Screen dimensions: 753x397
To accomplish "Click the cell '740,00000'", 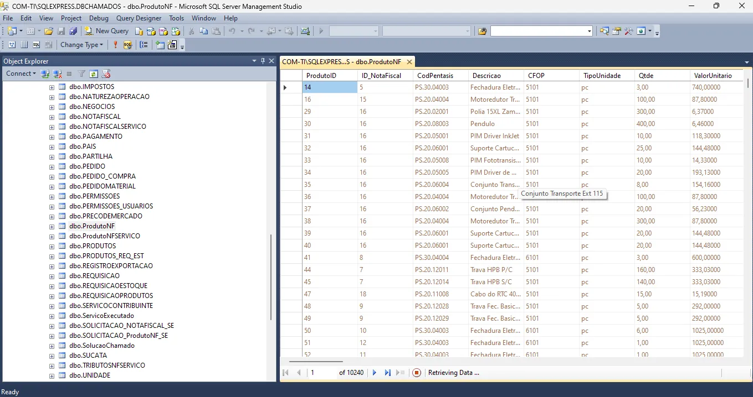I will pos(716,87).
